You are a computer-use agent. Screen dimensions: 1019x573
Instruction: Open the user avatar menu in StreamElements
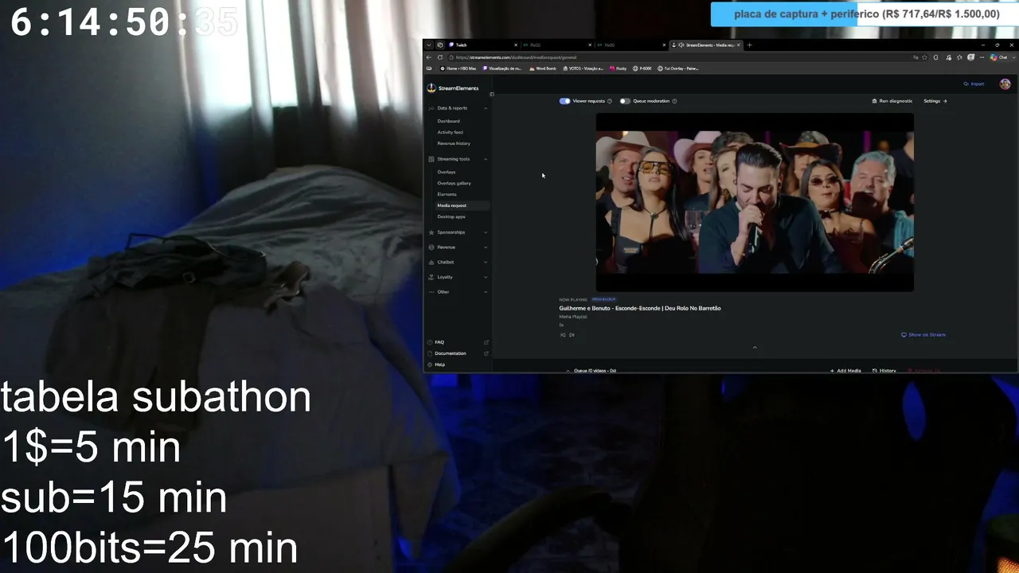pos(1005,84)
